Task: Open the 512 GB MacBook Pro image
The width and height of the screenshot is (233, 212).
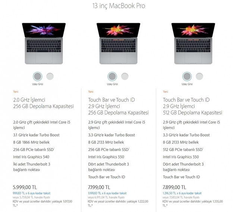Action: tap(193, 44)
